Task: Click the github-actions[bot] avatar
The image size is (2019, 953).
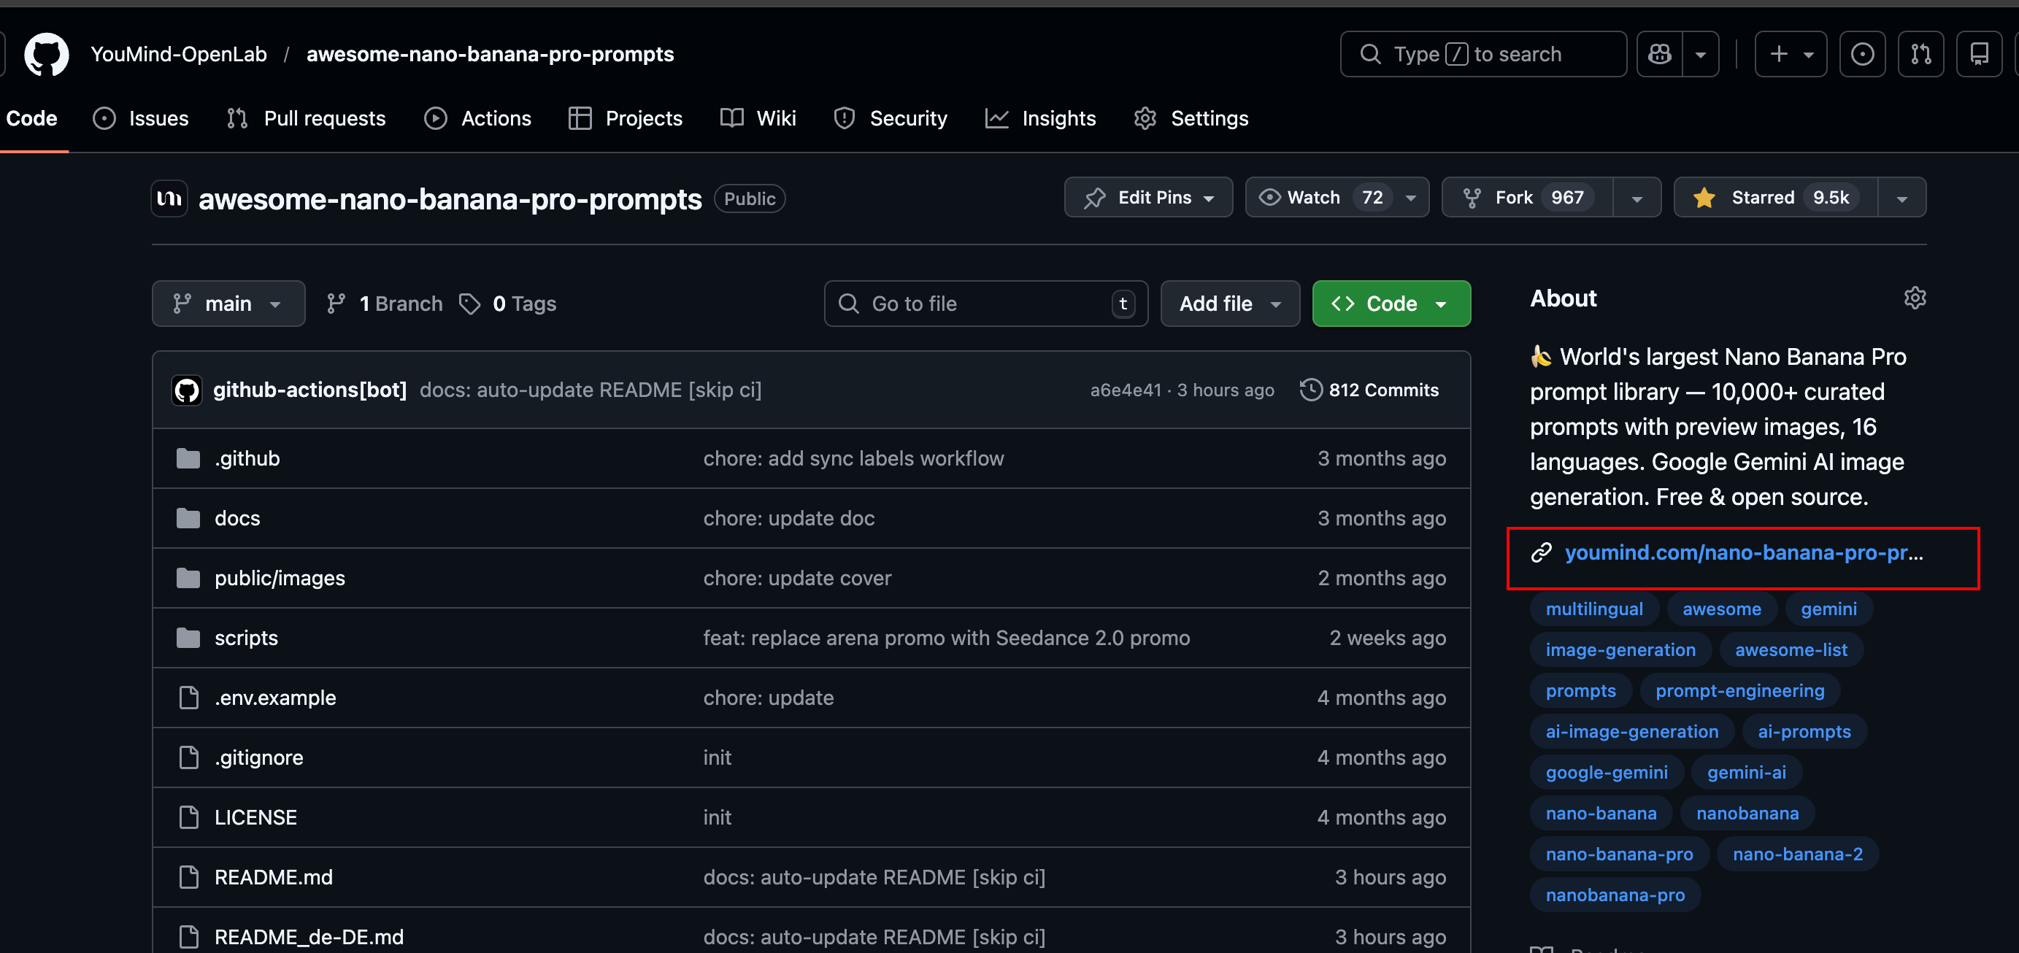Action: 187,390
